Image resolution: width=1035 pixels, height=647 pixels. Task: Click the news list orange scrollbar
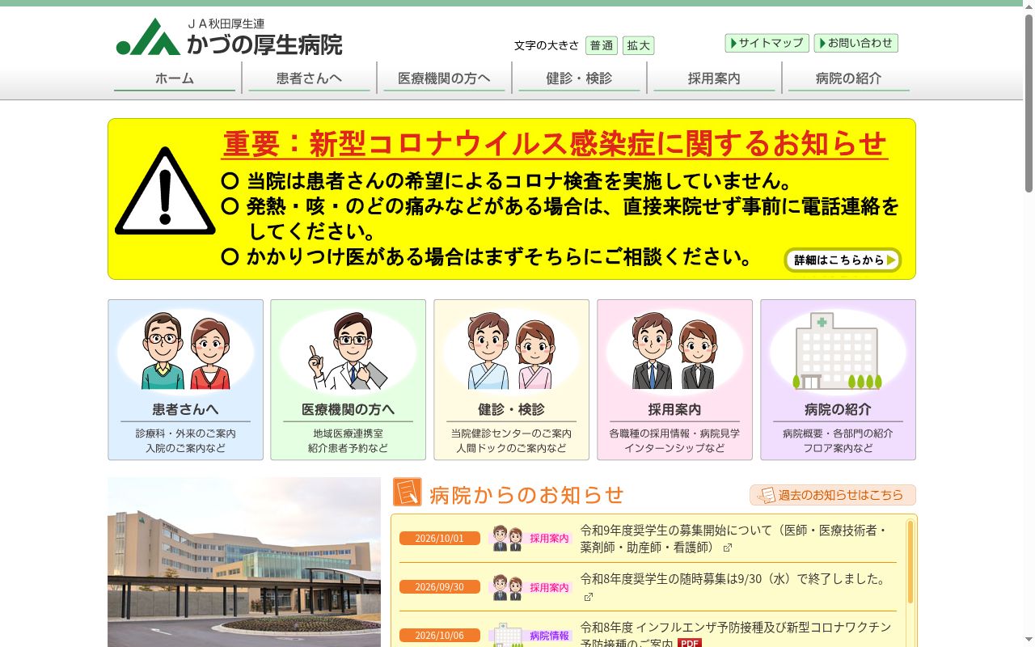910,562
